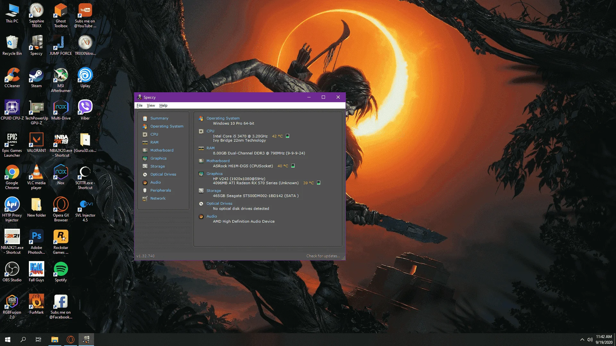Open the Windows Start menu
Screen dimensions: 616x346
click(x=8, y=340)
